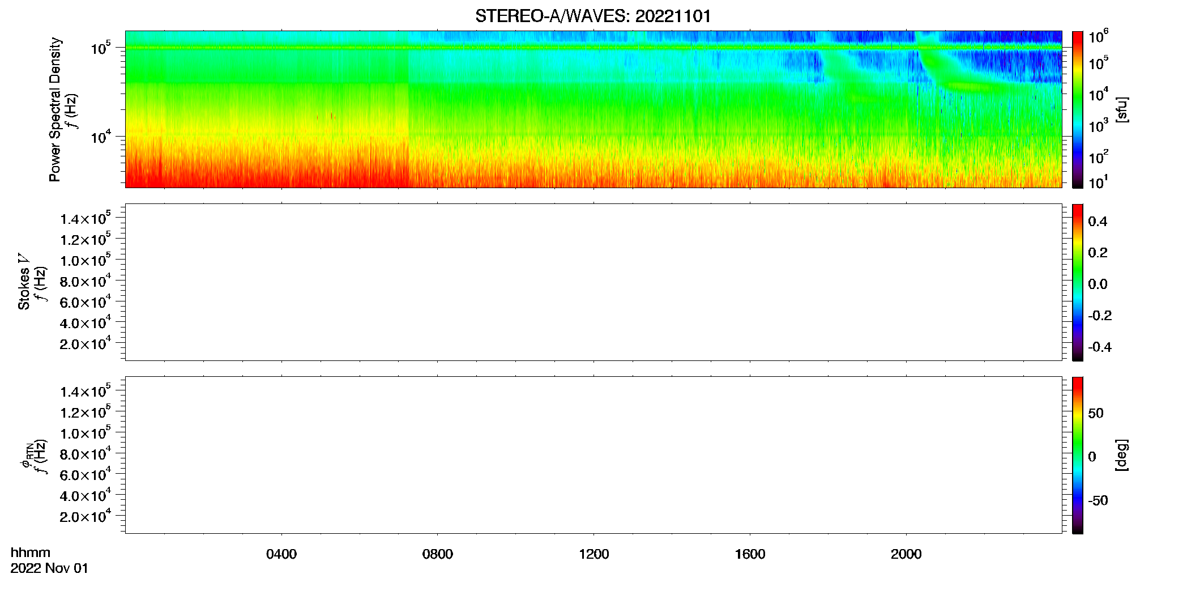Click the empty Stokes V plot panel
This screenshot has width=1187, height=612.
593,282
